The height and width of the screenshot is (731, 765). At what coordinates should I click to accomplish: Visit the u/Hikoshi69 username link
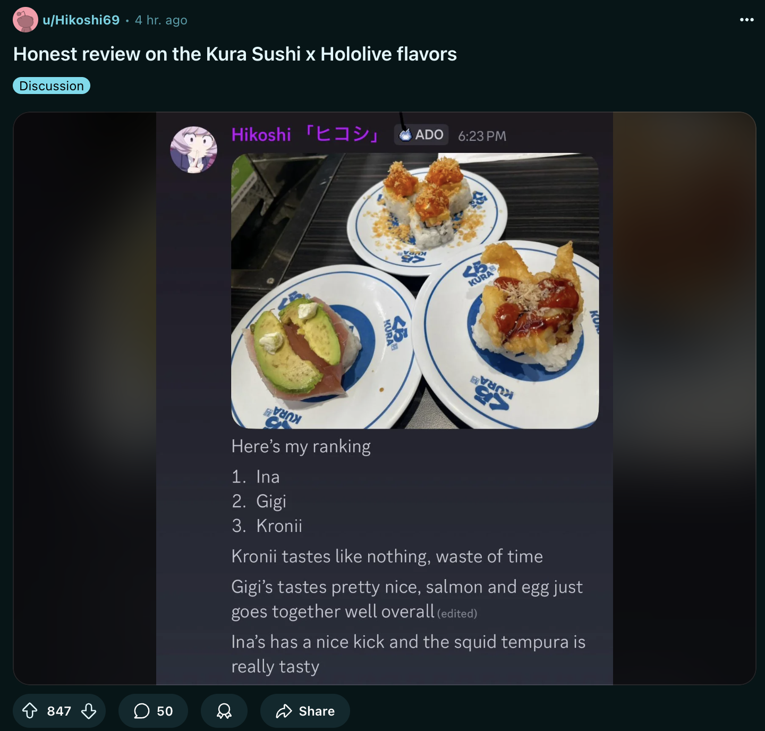coord(81,20)
